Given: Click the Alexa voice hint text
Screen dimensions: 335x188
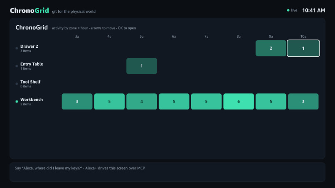Looking at the screenshot, I should pos(80,168).
